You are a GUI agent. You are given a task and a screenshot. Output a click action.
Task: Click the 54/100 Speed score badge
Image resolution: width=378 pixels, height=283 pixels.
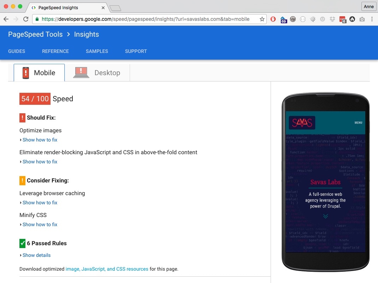pos(35,99)
